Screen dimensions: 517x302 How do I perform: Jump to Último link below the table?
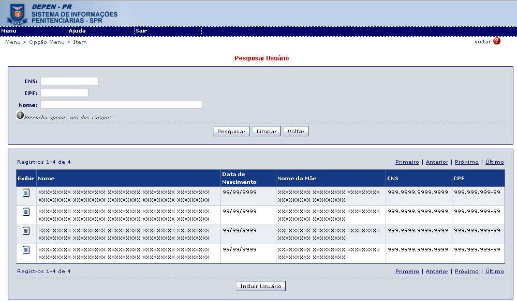(494, 272)
